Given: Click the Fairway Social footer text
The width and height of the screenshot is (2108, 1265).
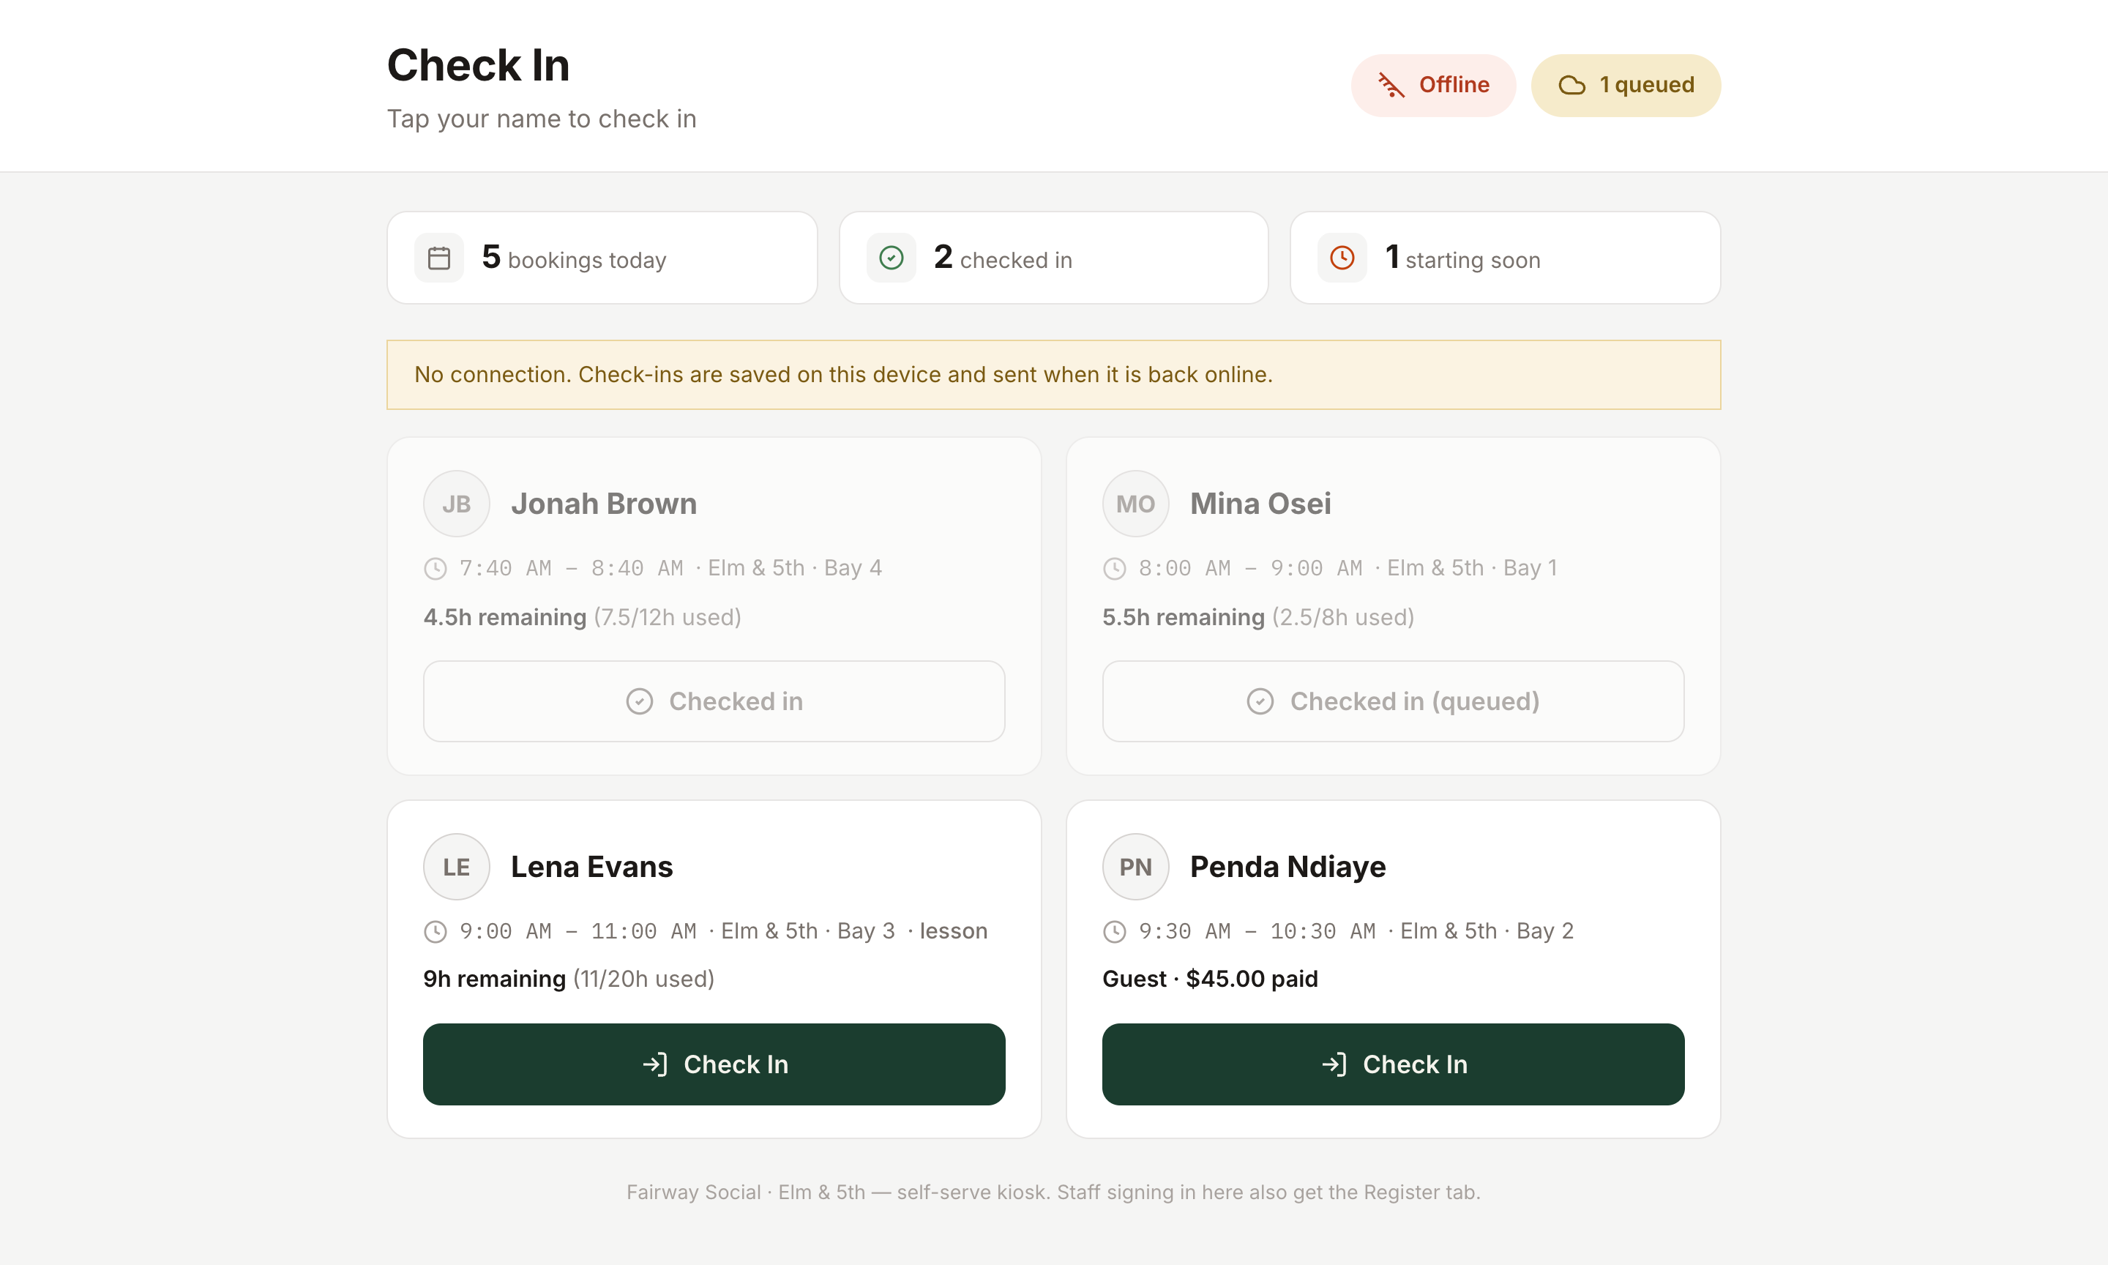Looking at the screenshot, I should [1054, 1193].
